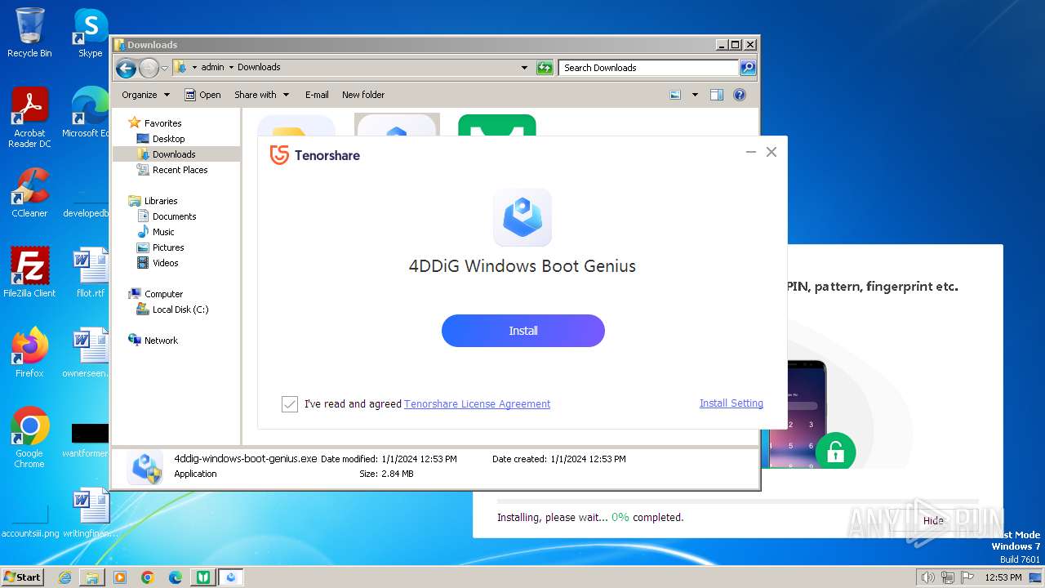Toggle the Tenorshare license agreement checkbox
The height and width of the screenshot is (588, 1045).
coord(290,404)
